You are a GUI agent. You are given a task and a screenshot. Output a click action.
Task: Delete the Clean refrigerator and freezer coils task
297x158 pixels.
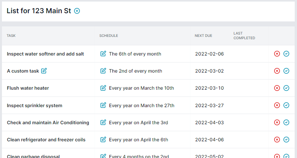[277, 139]
